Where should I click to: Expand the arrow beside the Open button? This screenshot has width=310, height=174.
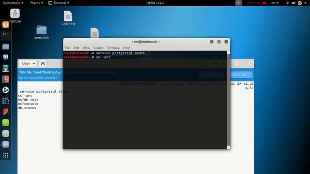[x=34, y=64]
